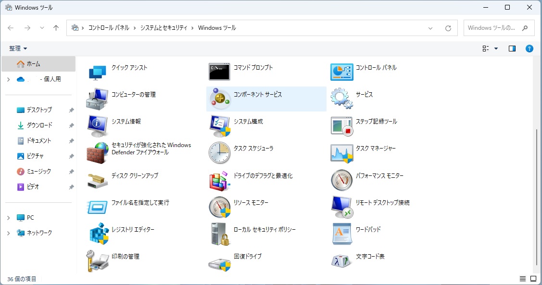The image size is (542, 285).
Task: Click the タスク スケジューラ clock icon
Action: (219, 153)
